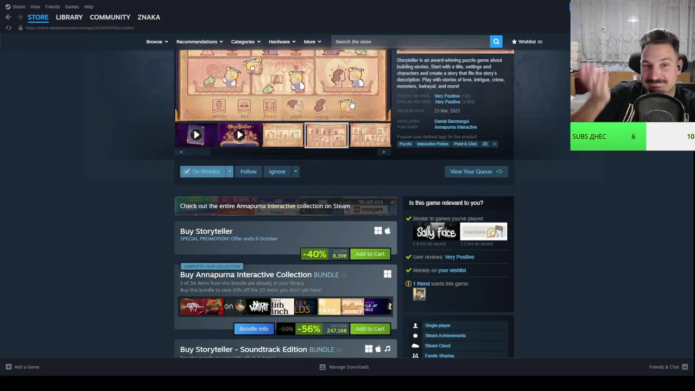Click the Steam Cloud feature link
Viewport: 695px width, 391px height.
point(437,346)
